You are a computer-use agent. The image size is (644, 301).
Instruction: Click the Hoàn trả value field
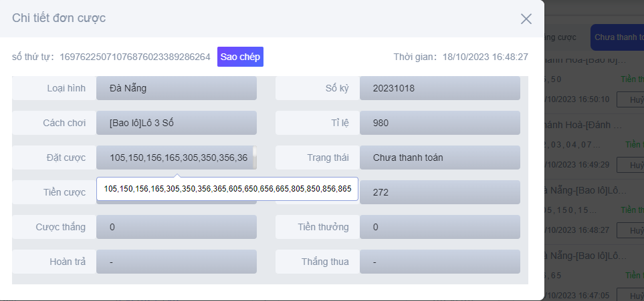(x=176, y=262)
